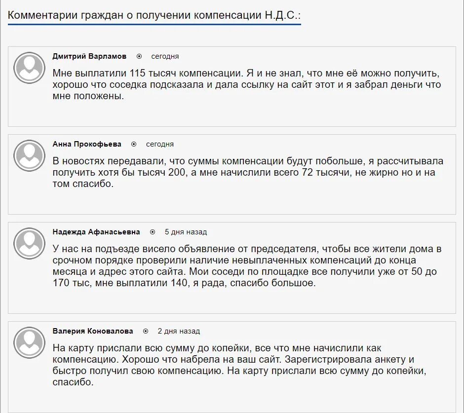Viewport: 464px width, 413px height.
Task: Click Валерия Коновалова's avatar icon
Action: [x=29, y=342]
